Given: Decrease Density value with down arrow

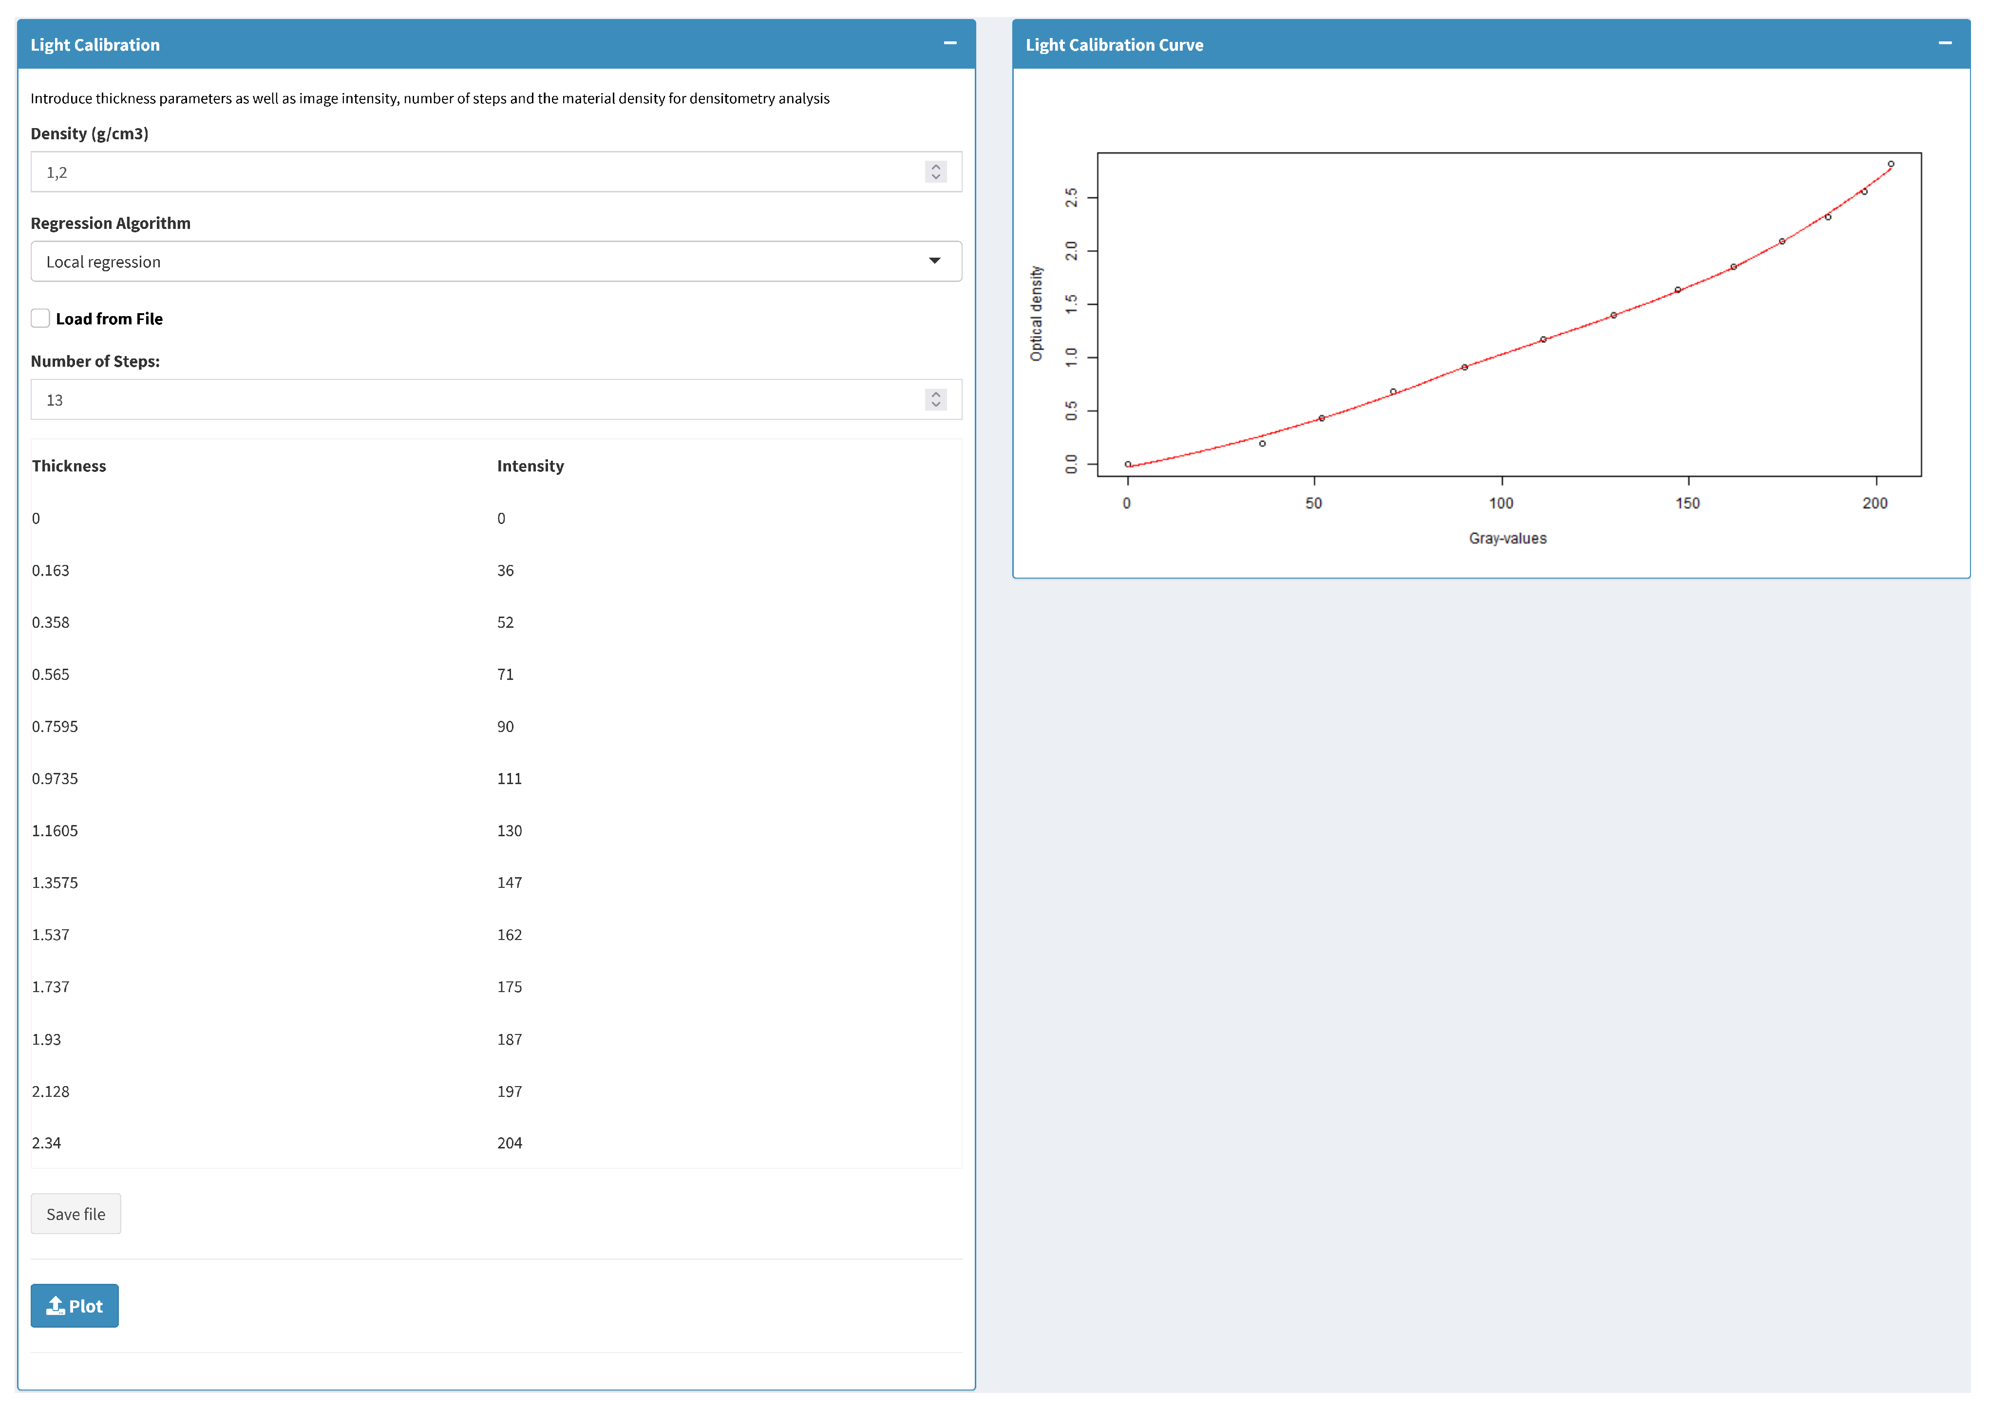Looking at the screenshot, I should click(x=935, y=177).
